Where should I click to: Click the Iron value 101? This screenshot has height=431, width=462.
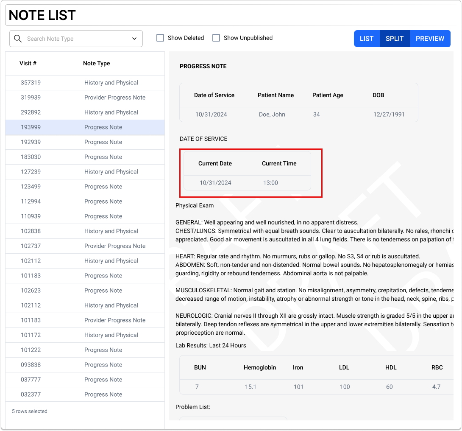point(298,387)
